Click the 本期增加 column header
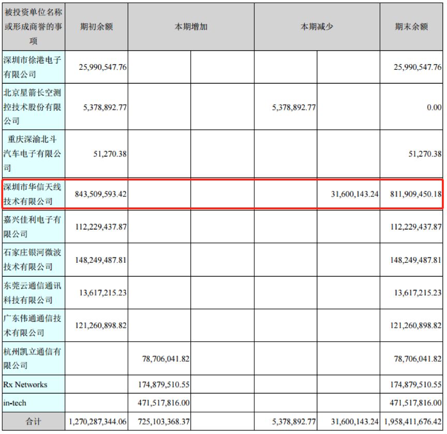 point(191,27)
